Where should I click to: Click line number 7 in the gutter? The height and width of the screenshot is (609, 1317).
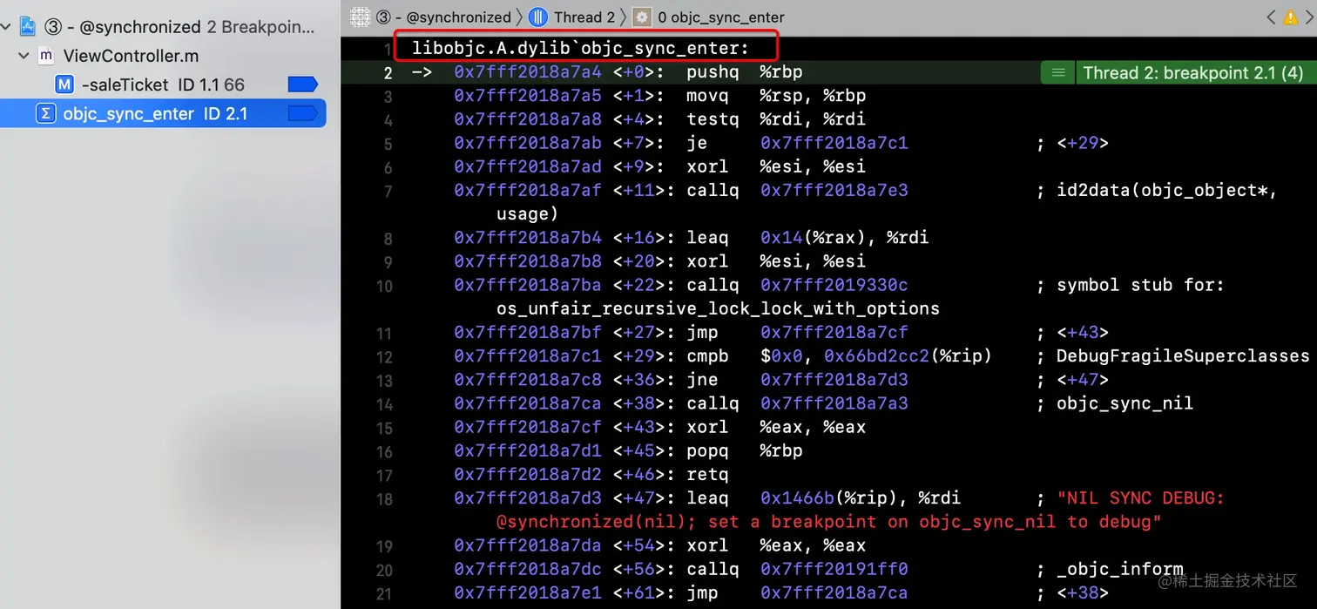tap(388, 192)
